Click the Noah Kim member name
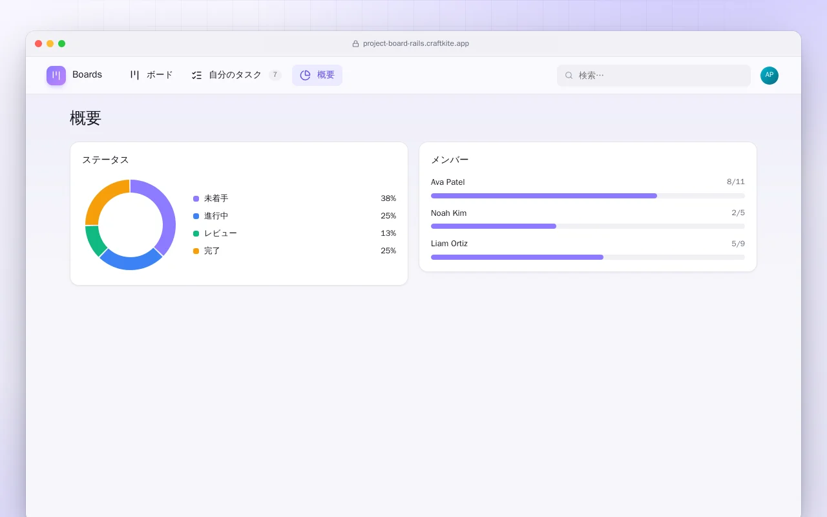The height and width of the screenshot is (517, 827). click(x=448, y=213)
